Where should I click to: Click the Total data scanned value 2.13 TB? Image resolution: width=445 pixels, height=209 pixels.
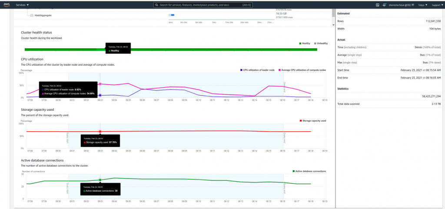coord(437,104)
